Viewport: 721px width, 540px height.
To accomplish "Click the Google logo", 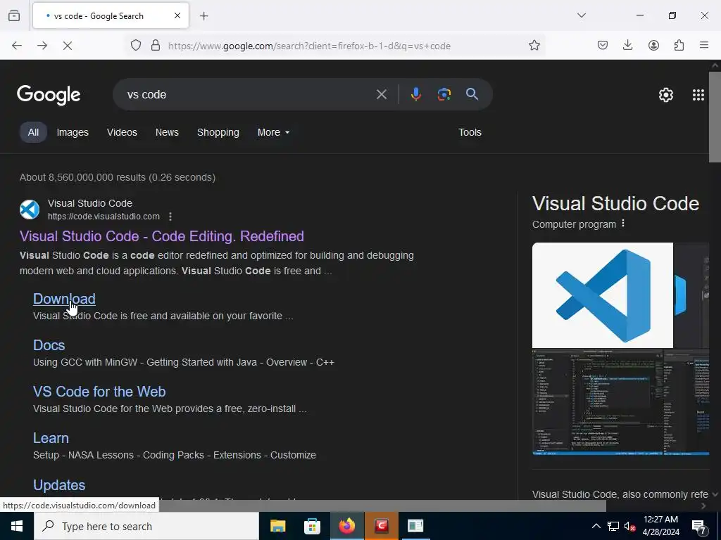I will click(x=49, y=95).
